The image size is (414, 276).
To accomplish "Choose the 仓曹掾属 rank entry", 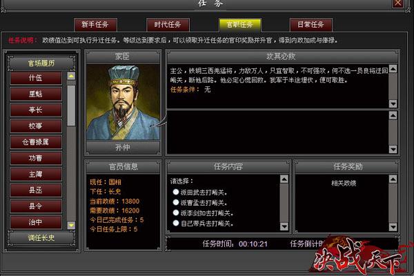I will tap(36, 142).
